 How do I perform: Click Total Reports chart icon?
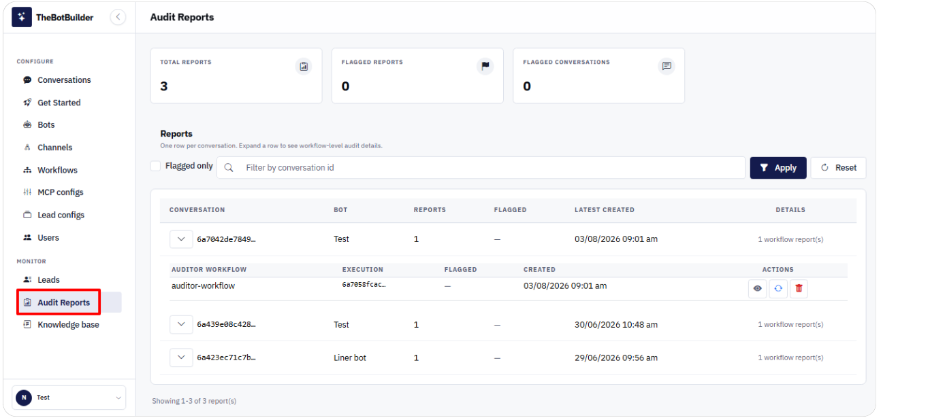point(304,67)
